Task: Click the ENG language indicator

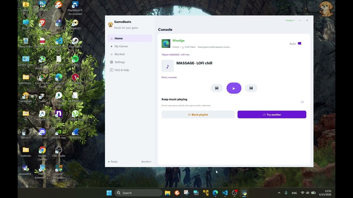Action: pyautogui.click(x=294, y=193)
